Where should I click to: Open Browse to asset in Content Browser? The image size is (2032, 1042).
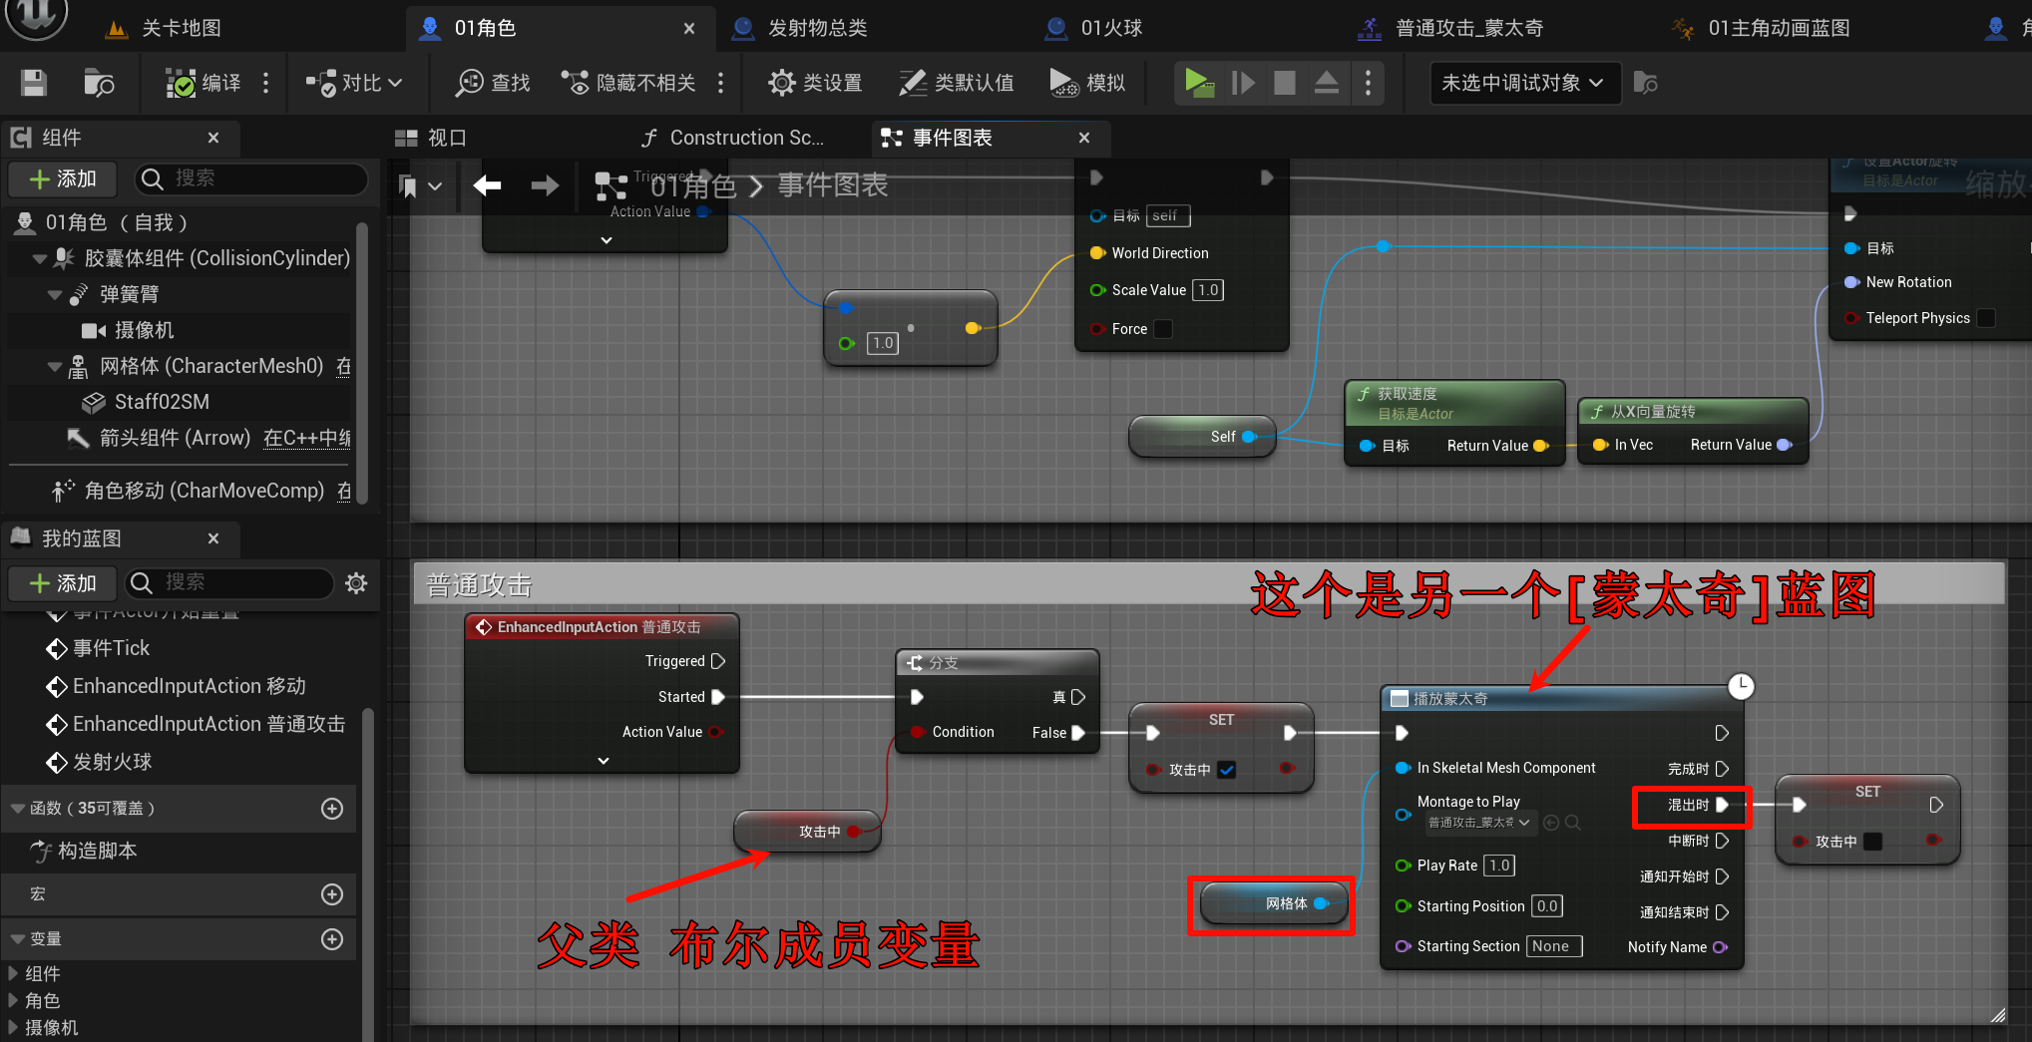coord(99,83)
